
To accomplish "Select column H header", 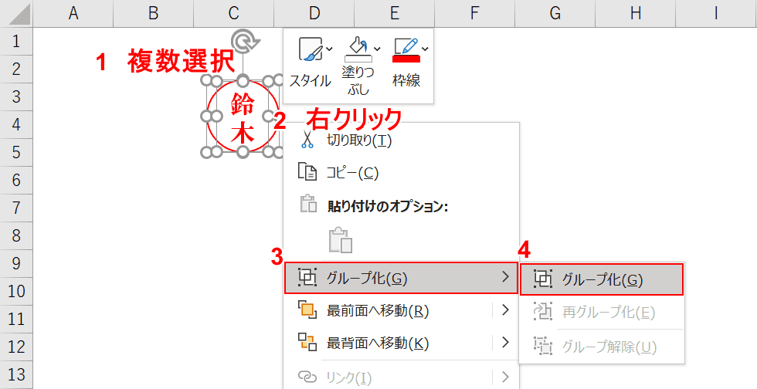I will point(635,14).
